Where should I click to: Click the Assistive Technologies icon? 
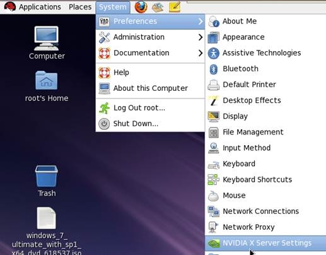point(214,53)
